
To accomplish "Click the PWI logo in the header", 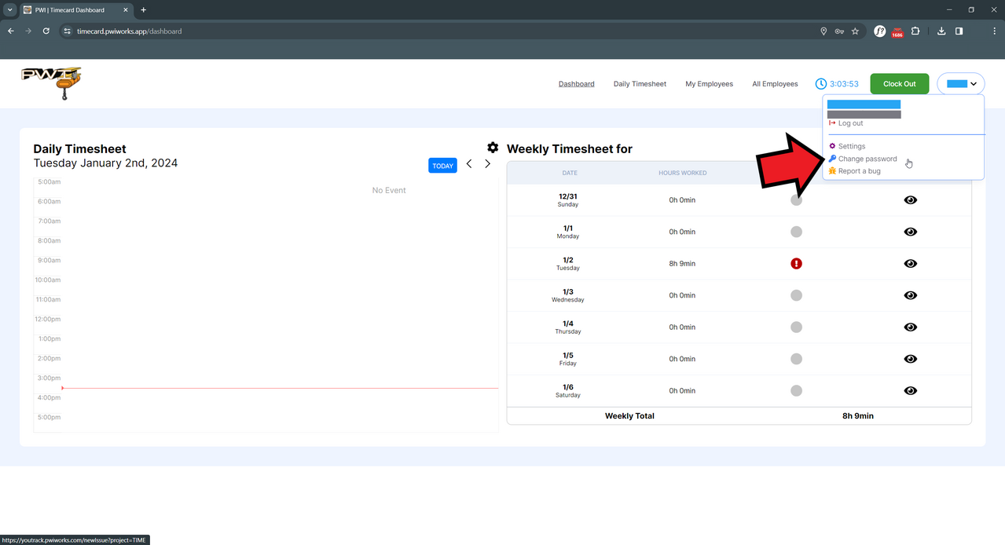I will point(51,82).
